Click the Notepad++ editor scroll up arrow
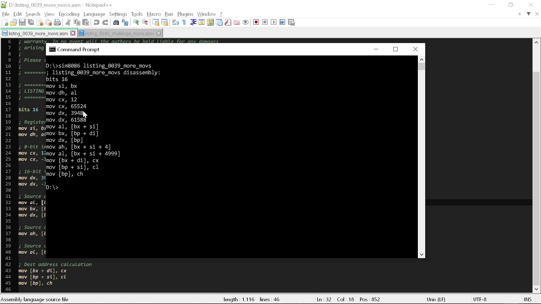Viewport: 541px width, 304px height. click(536, 43)
